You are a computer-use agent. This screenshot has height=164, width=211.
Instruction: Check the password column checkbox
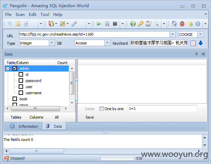[x=21, y=81]
